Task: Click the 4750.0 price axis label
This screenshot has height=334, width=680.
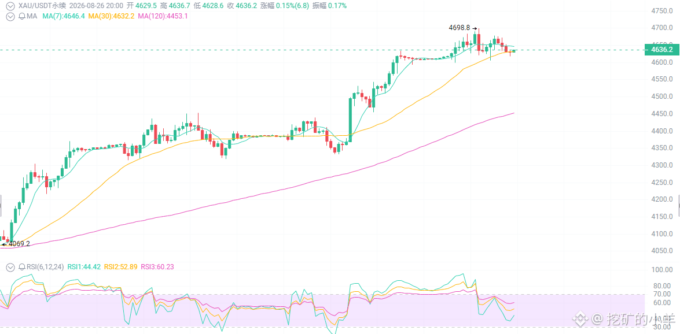Action: click(x=661, y=10)
